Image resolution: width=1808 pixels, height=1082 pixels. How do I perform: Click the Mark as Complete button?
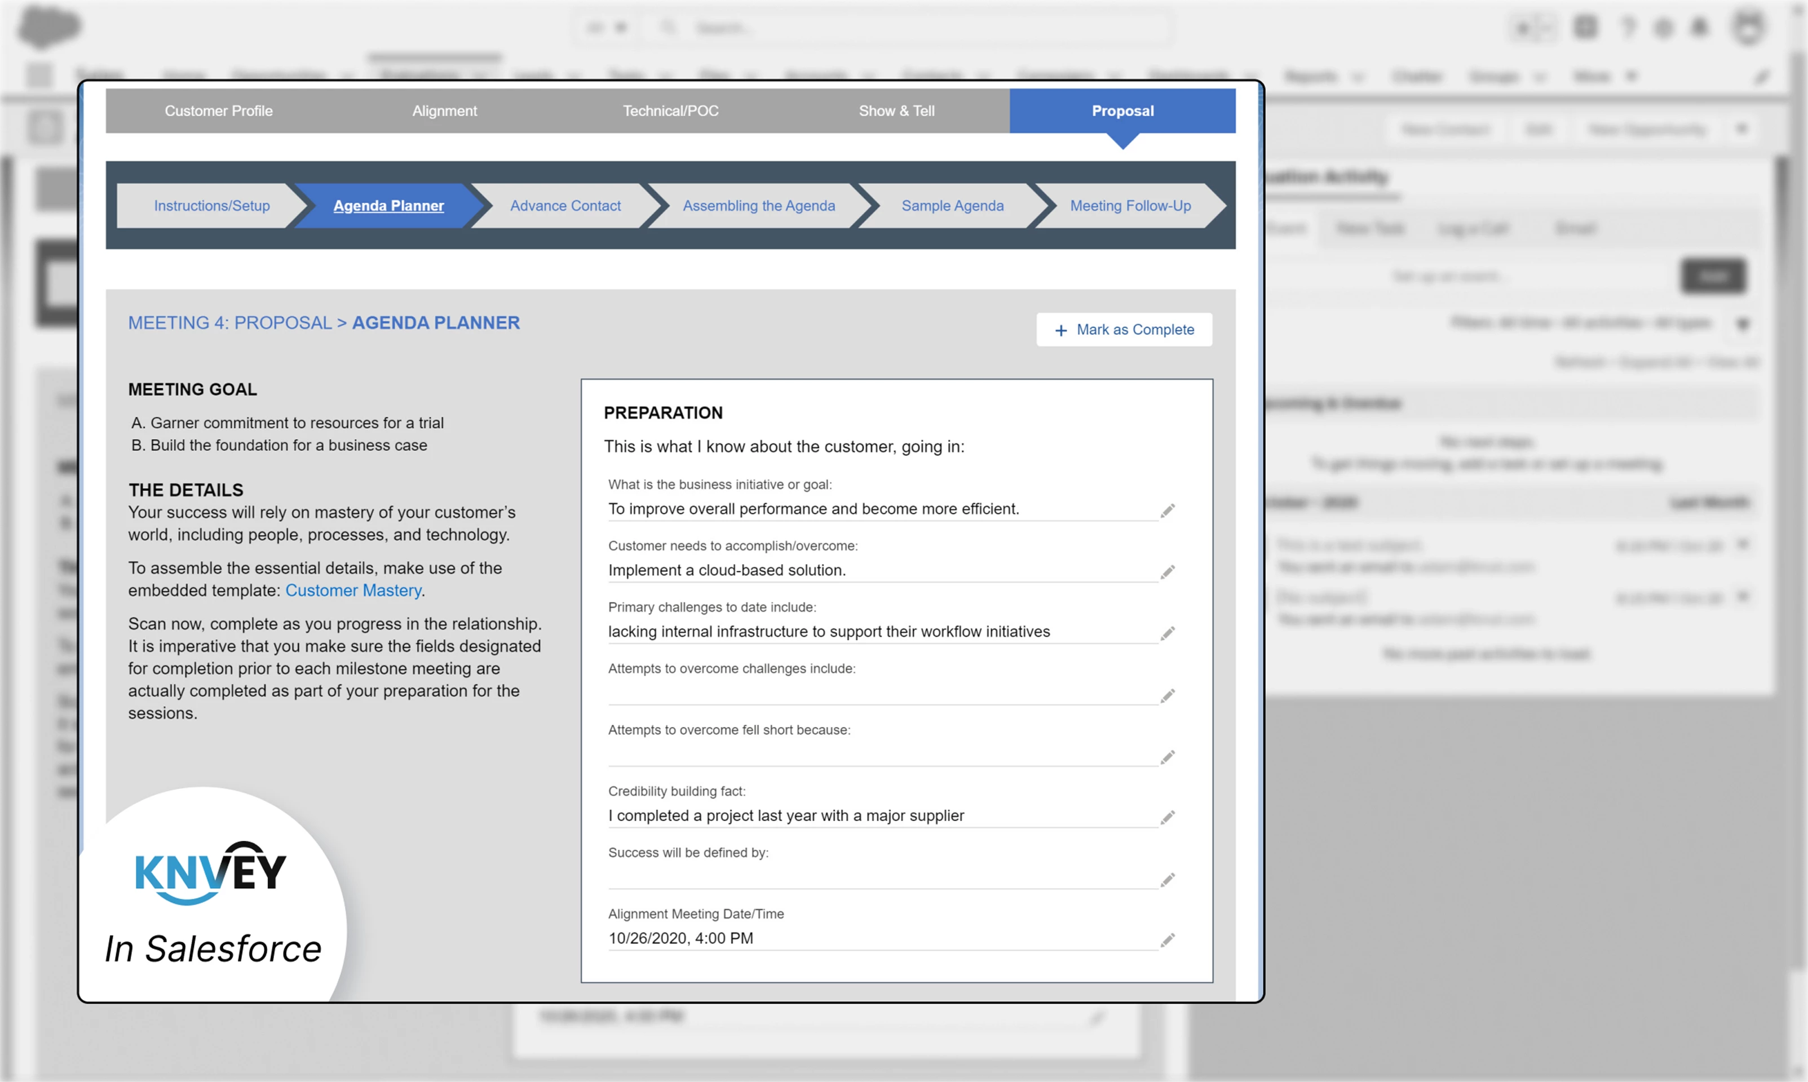coord(1124,330)
